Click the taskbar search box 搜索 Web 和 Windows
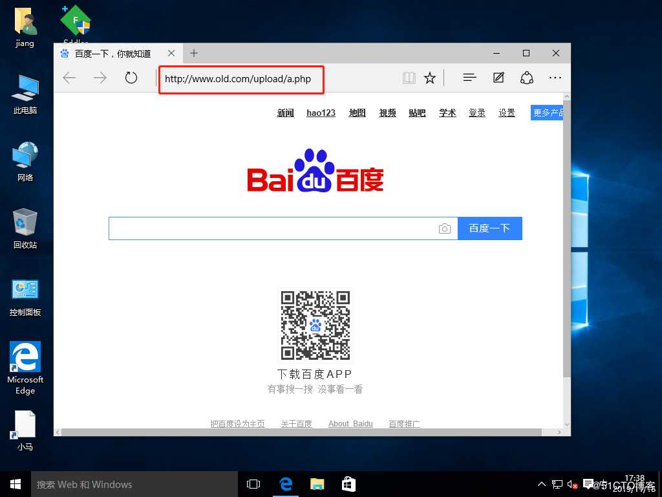The image size is (662, 497). coord(134,484)
